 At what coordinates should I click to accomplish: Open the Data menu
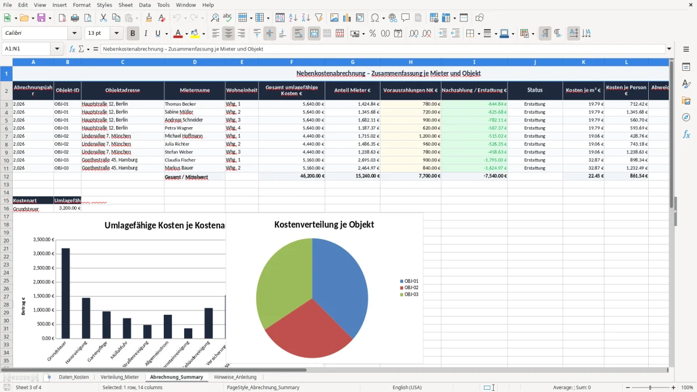point(145,5)
